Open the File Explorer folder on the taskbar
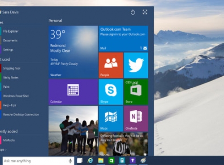 click(101, 161)
